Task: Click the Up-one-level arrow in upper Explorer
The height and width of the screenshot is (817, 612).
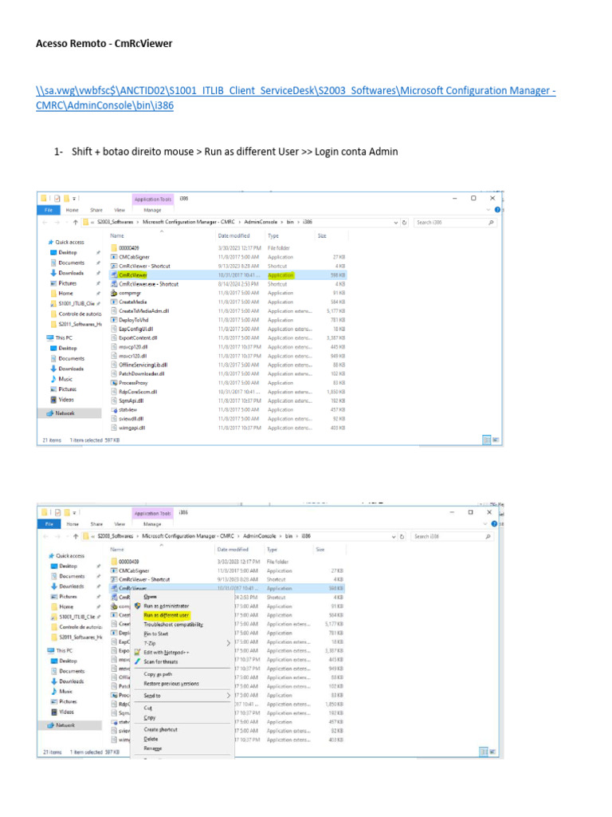Action: (76, 223)
